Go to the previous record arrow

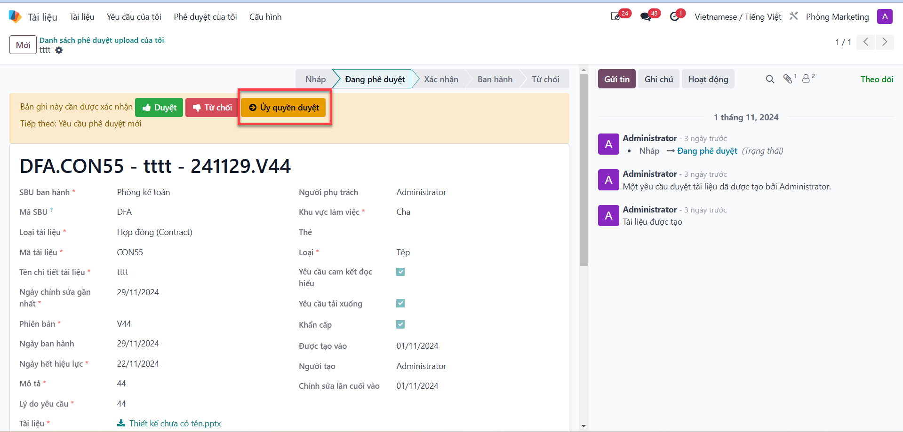(x=866, y=42)
